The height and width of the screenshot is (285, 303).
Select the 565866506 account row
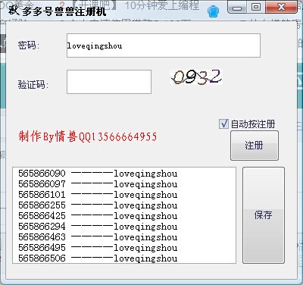coord(98,258)
